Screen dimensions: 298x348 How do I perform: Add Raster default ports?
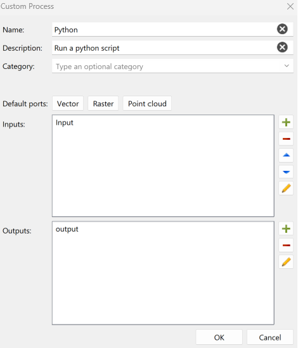click(x=103, y=103)
